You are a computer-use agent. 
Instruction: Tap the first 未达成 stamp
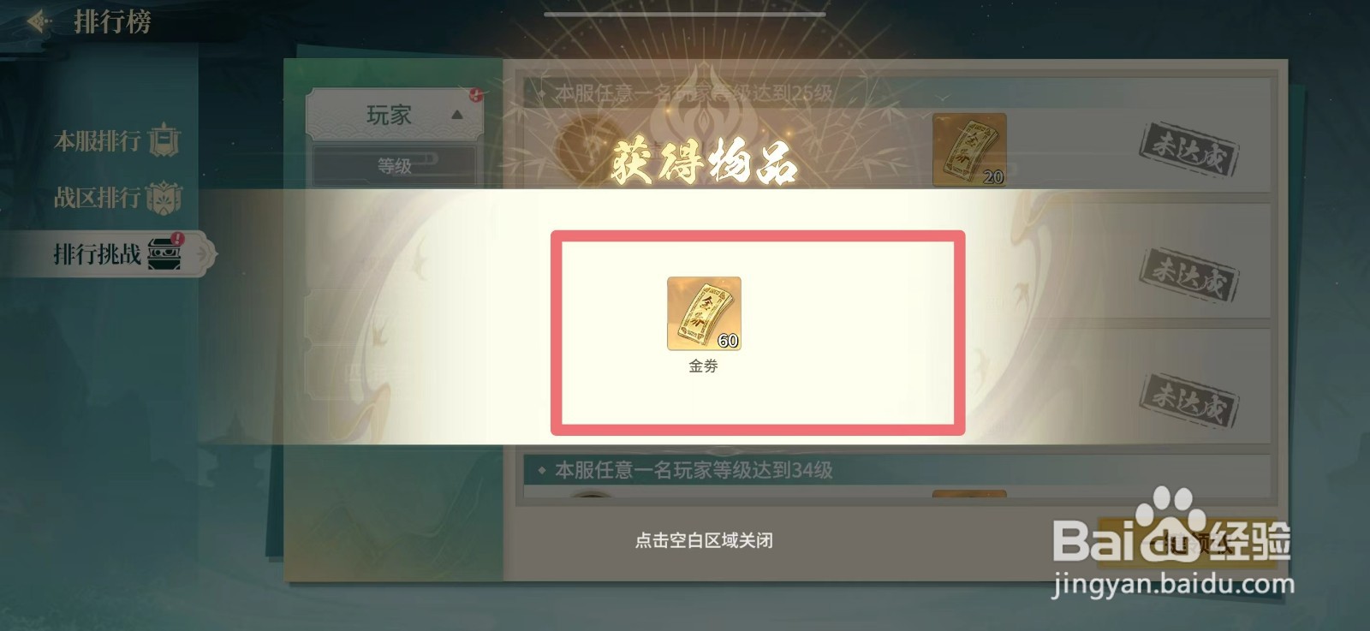[x=1188, y=149]
